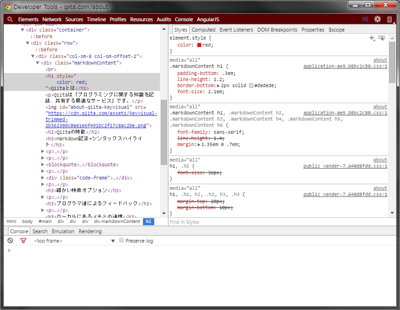Collapse the col-sm-8 col-sm-offset-2 div node
400x310 pixels.
click(x=33, y=56)
